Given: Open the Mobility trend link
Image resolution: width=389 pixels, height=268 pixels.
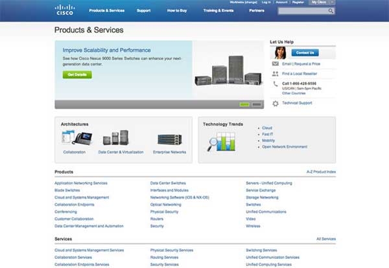Looking at the screenshot, I should [268, 140].
